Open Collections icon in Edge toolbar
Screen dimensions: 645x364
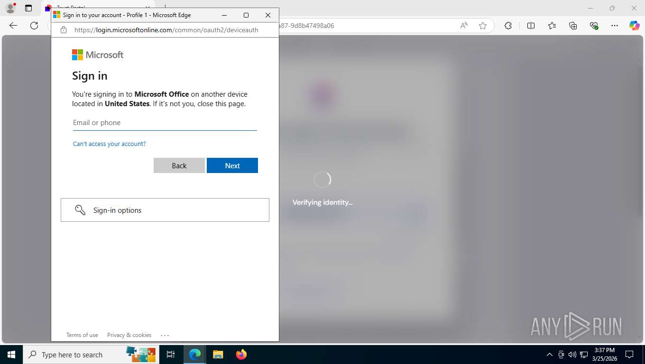(573, 26)
